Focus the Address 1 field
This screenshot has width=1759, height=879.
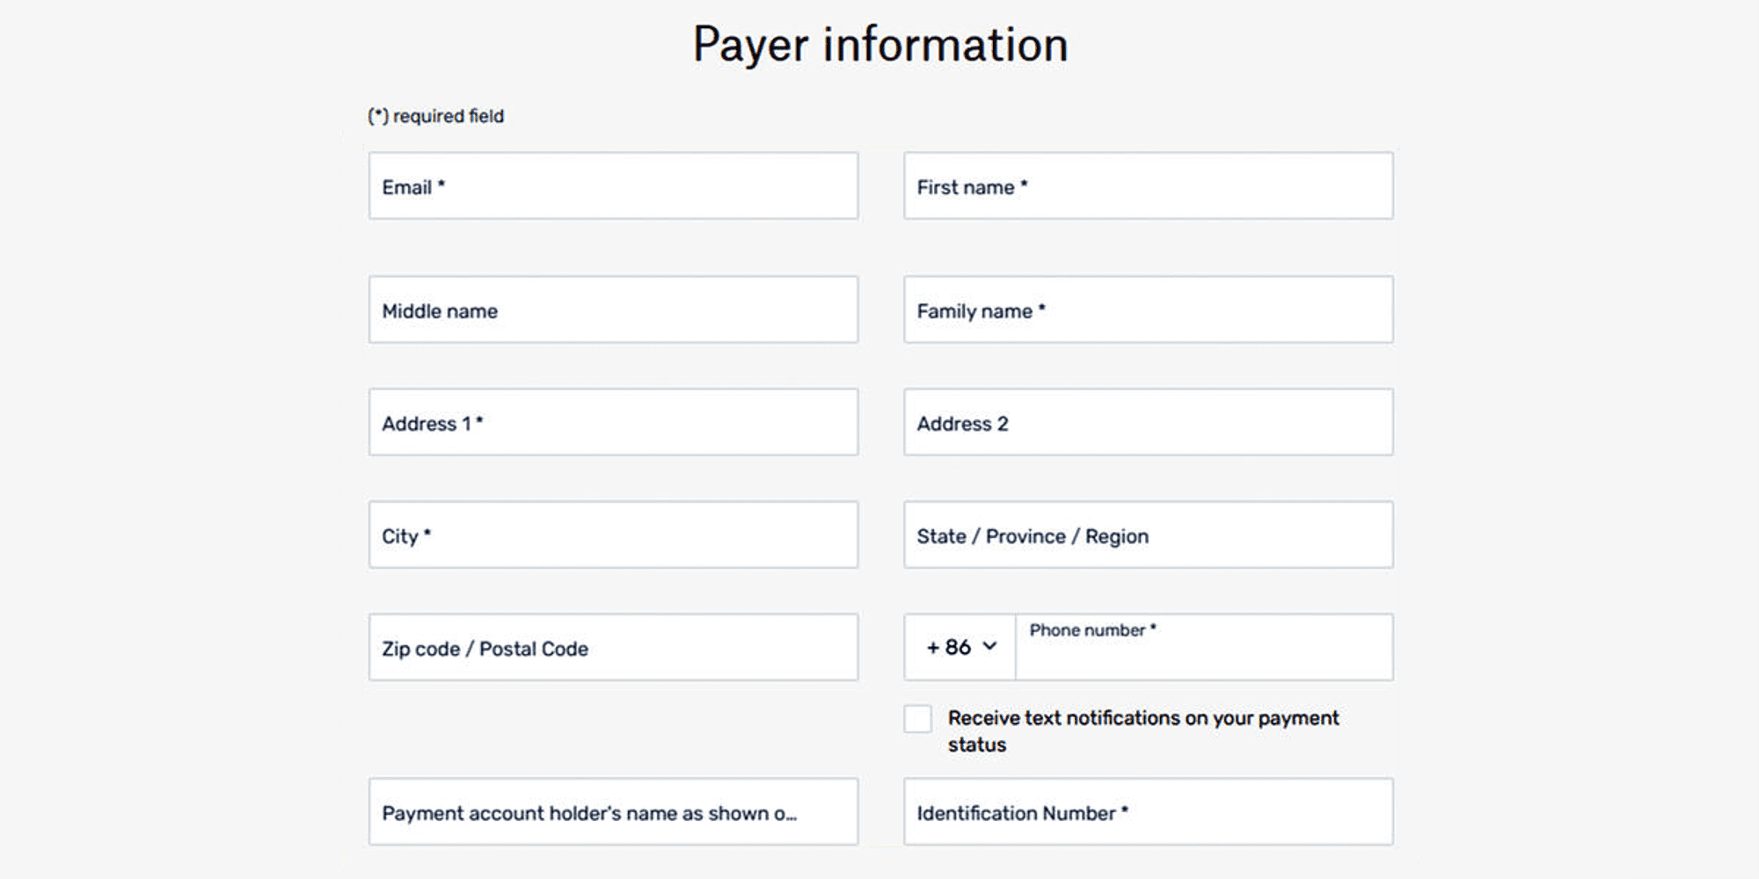pos(613,422)
